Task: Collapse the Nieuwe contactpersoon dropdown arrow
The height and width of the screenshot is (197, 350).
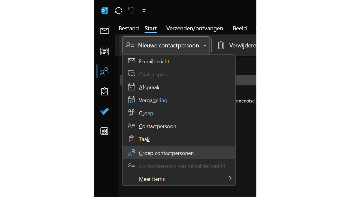Action: click(x=205, y=45)
